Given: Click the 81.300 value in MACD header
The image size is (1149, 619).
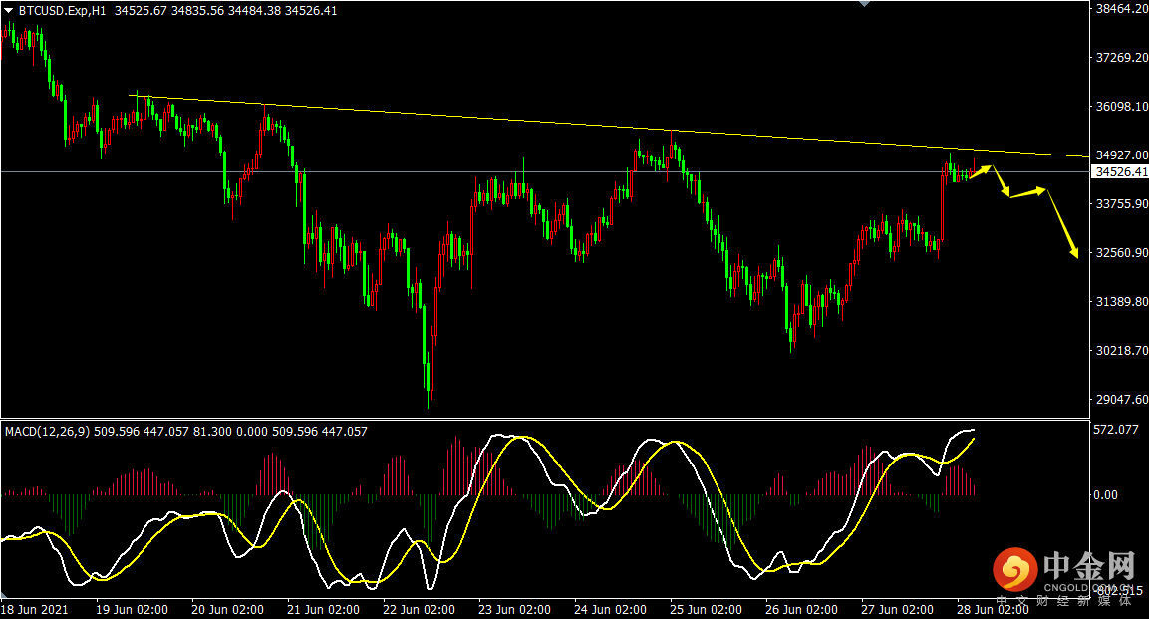Looking at the screenshot, I should pyautogui.click(x=213, y=432).
